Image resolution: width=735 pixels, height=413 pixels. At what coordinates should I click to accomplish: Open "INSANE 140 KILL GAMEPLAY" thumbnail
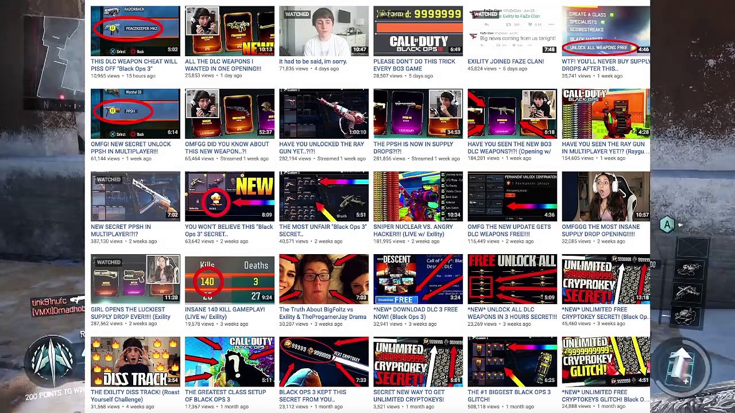230,279
